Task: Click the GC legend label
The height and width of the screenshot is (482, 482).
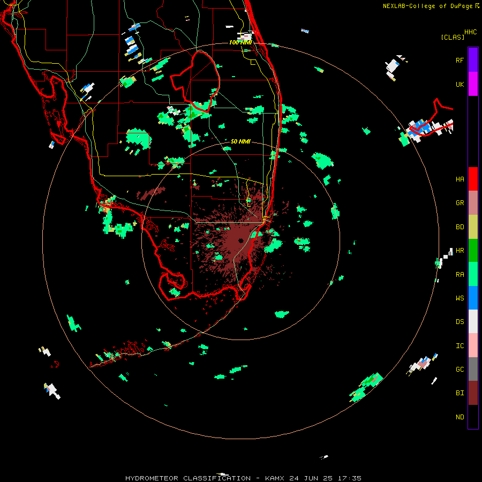Action: pyautogui.click(x=460, y=370)
